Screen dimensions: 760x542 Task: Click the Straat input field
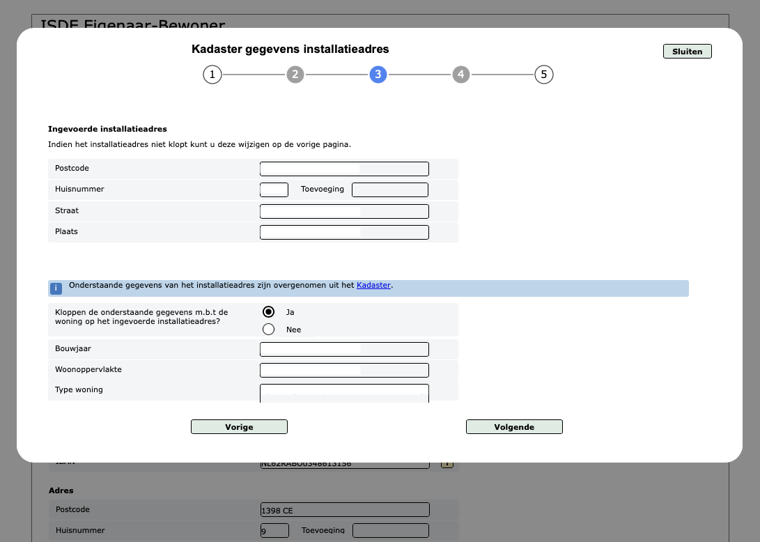pyautogui.click(x=344, y=210)
